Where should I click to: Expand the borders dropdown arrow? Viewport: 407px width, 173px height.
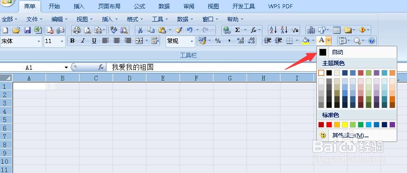[297, 41]
